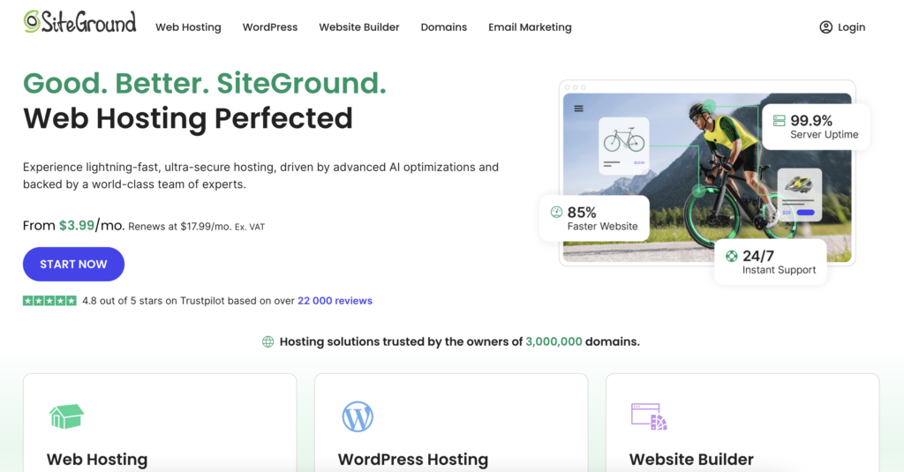Click the Good. Better. SiteGround. headline
Screen dimensions: 904x472
tap(205, 84)
